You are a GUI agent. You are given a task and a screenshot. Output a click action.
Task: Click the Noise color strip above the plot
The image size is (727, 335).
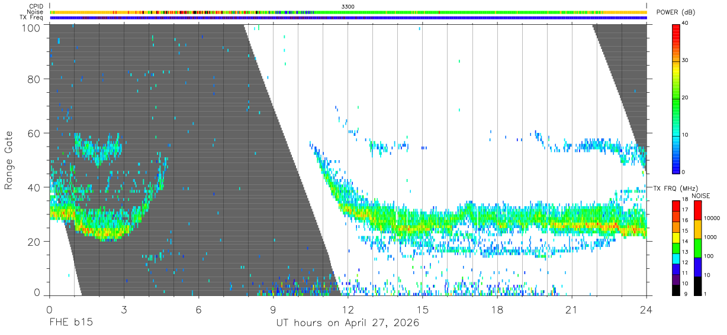[348, 12]
